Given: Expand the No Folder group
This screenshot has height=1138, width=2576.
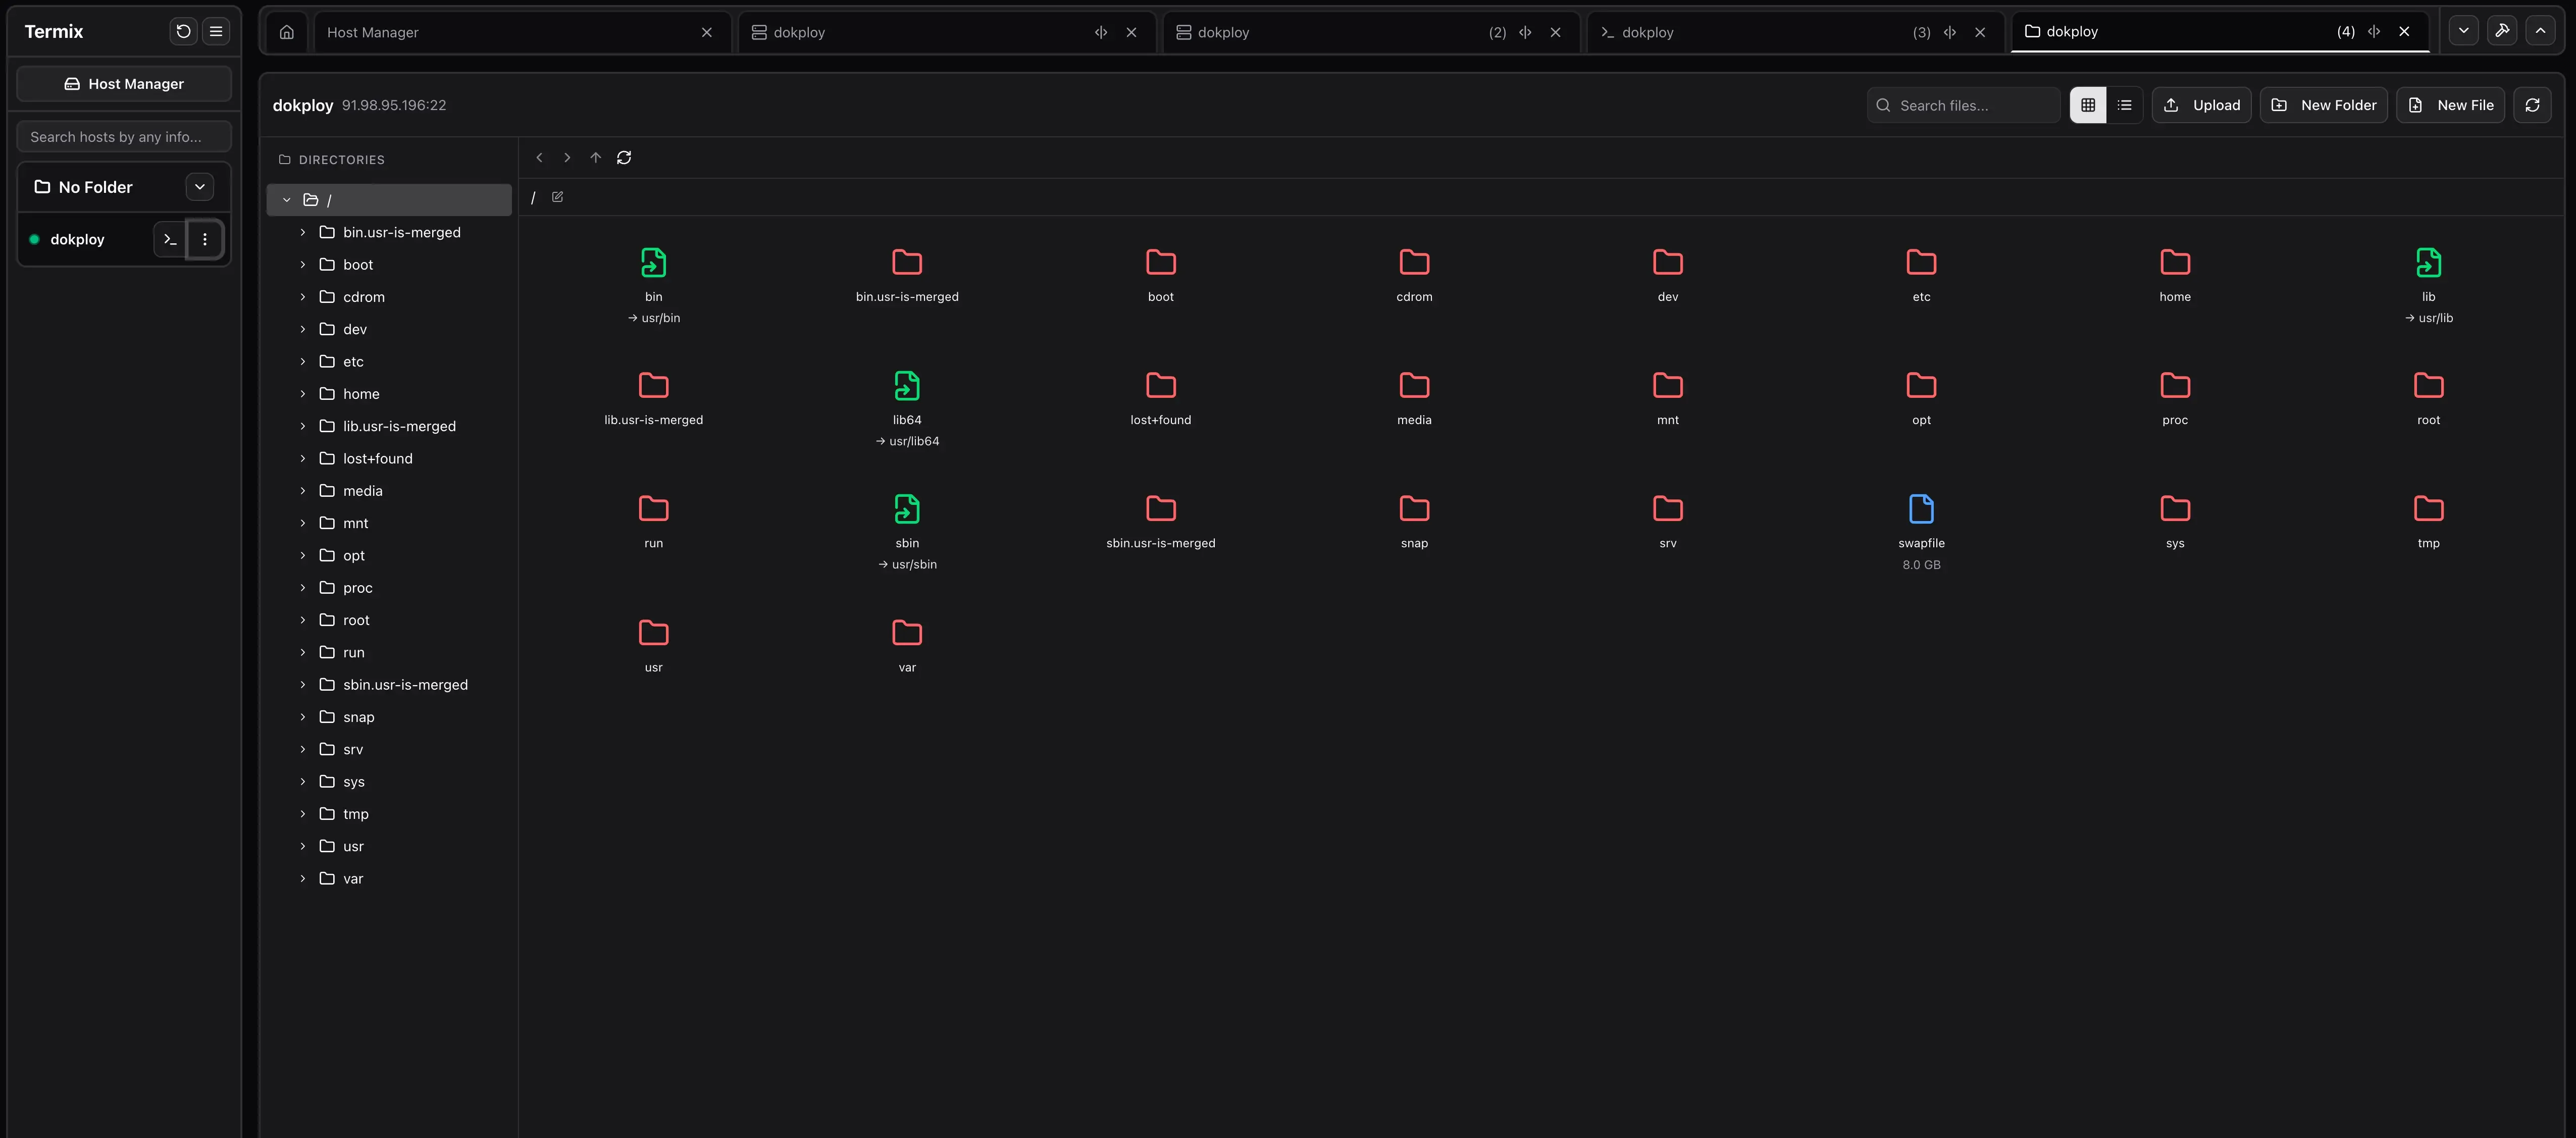Looking at the screenshot, I should pos(199,187).
